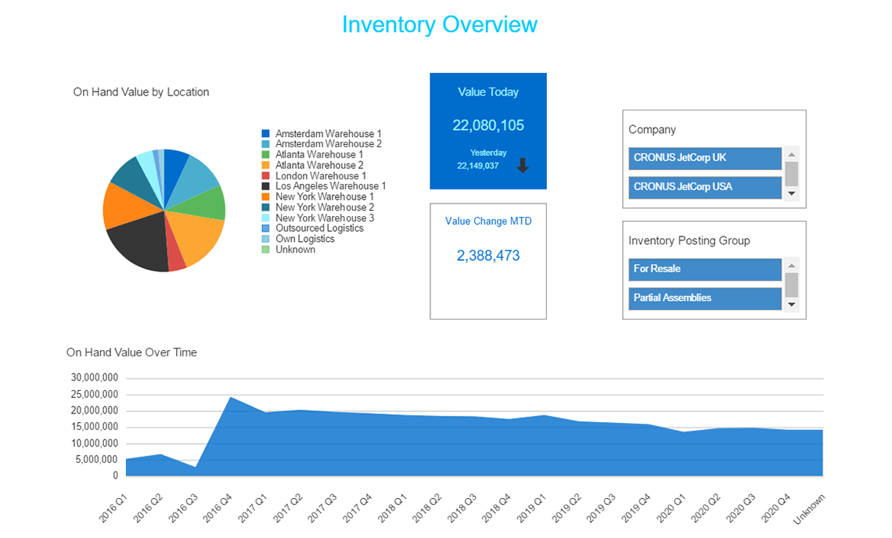Click the 2016 Q1 axis label

pyautogui.click(x=114, y=507)
